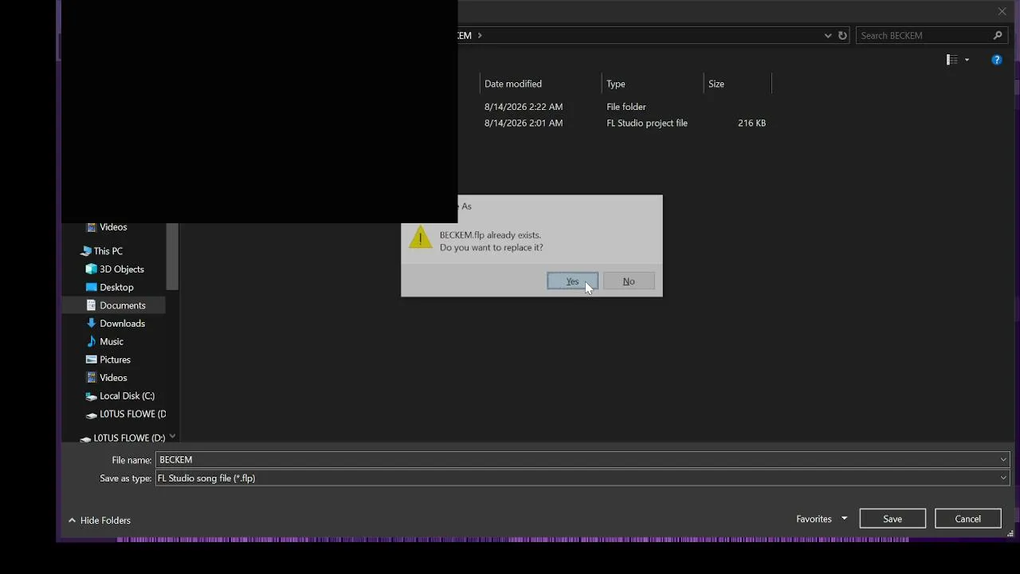Change the view layout icon
Image resolution: width=1020 pixels, height=574 pixels.
click(x=951, y=60)
